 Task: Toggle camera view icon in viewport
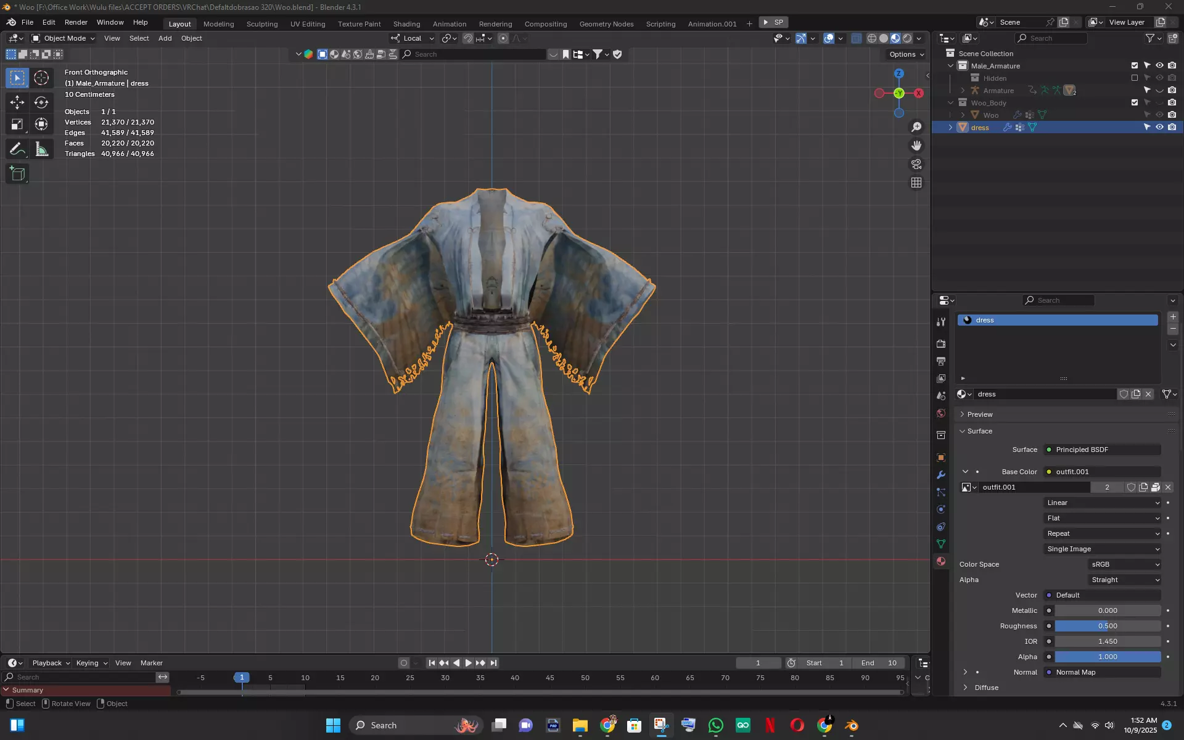916,164
